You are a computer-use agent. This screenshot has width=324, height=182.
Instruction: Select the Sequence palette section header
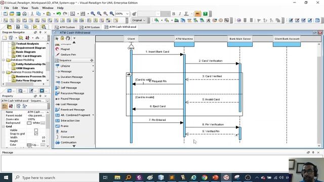click(x=74, y=60)
